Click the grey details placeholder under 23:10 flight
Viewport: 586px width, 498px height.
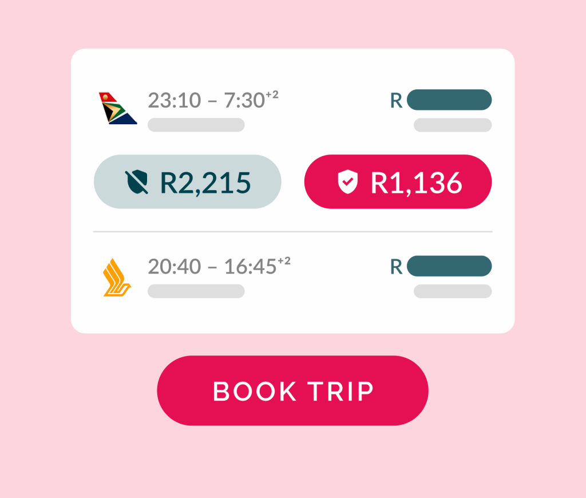pos(196,125)
